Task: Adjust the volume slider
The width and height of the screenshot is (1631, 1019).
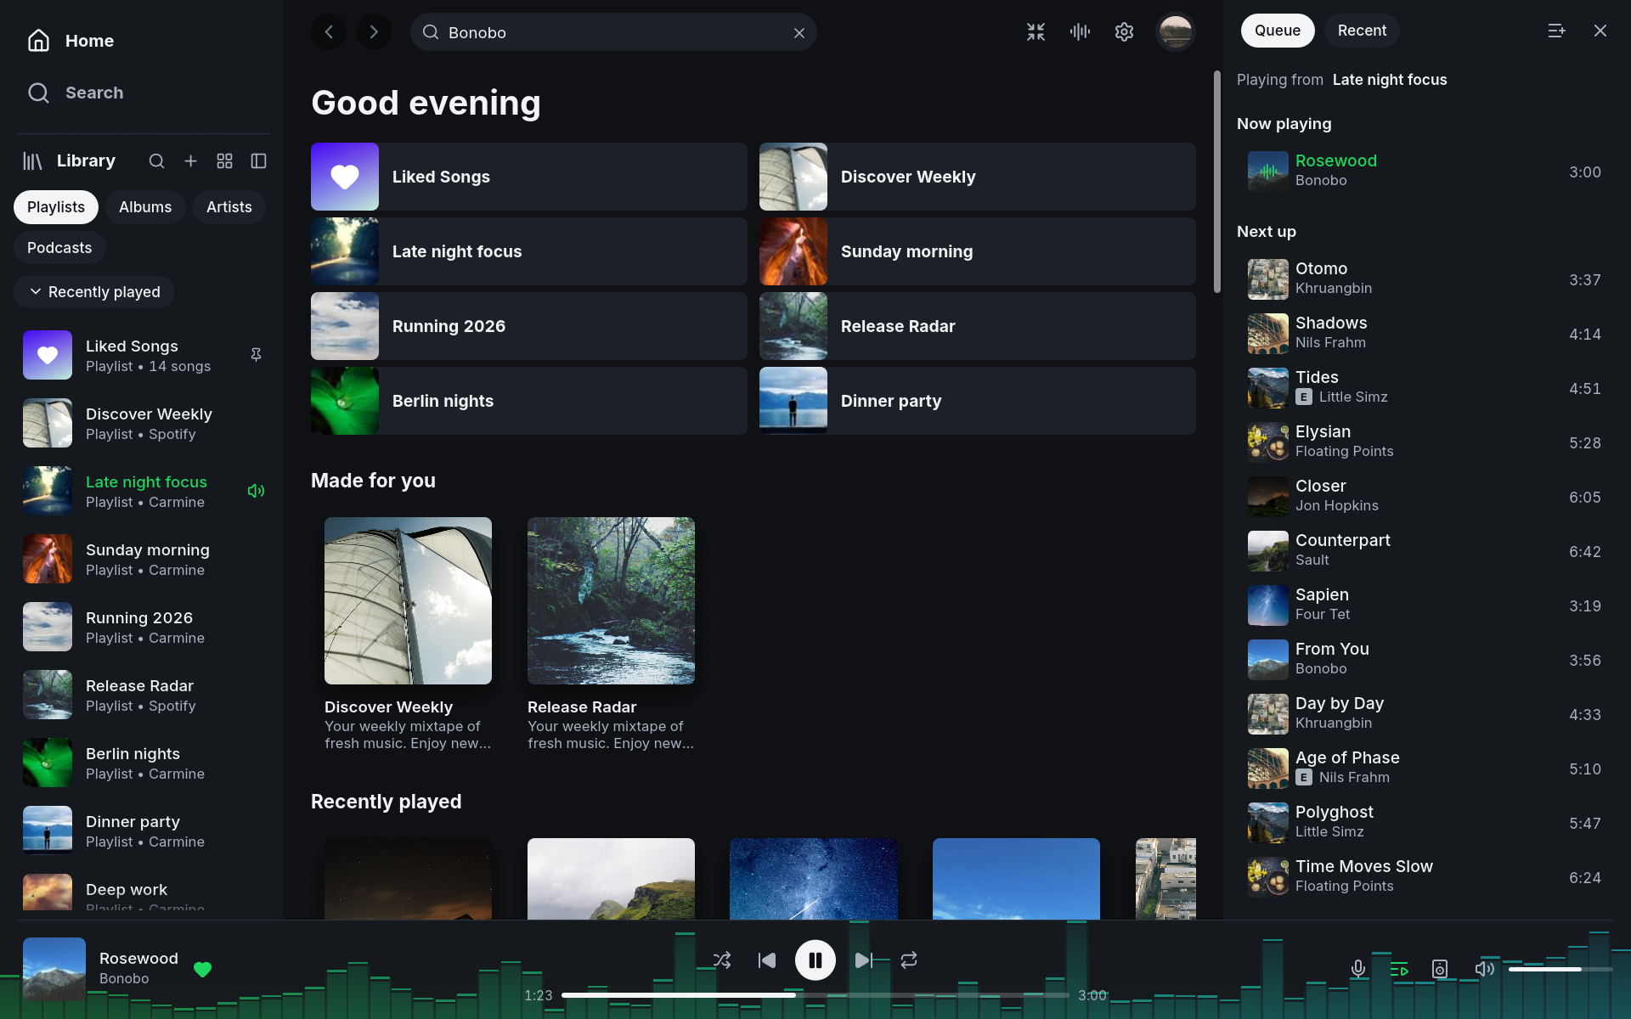Action: pyautogui.click(x=1560, y=969)
